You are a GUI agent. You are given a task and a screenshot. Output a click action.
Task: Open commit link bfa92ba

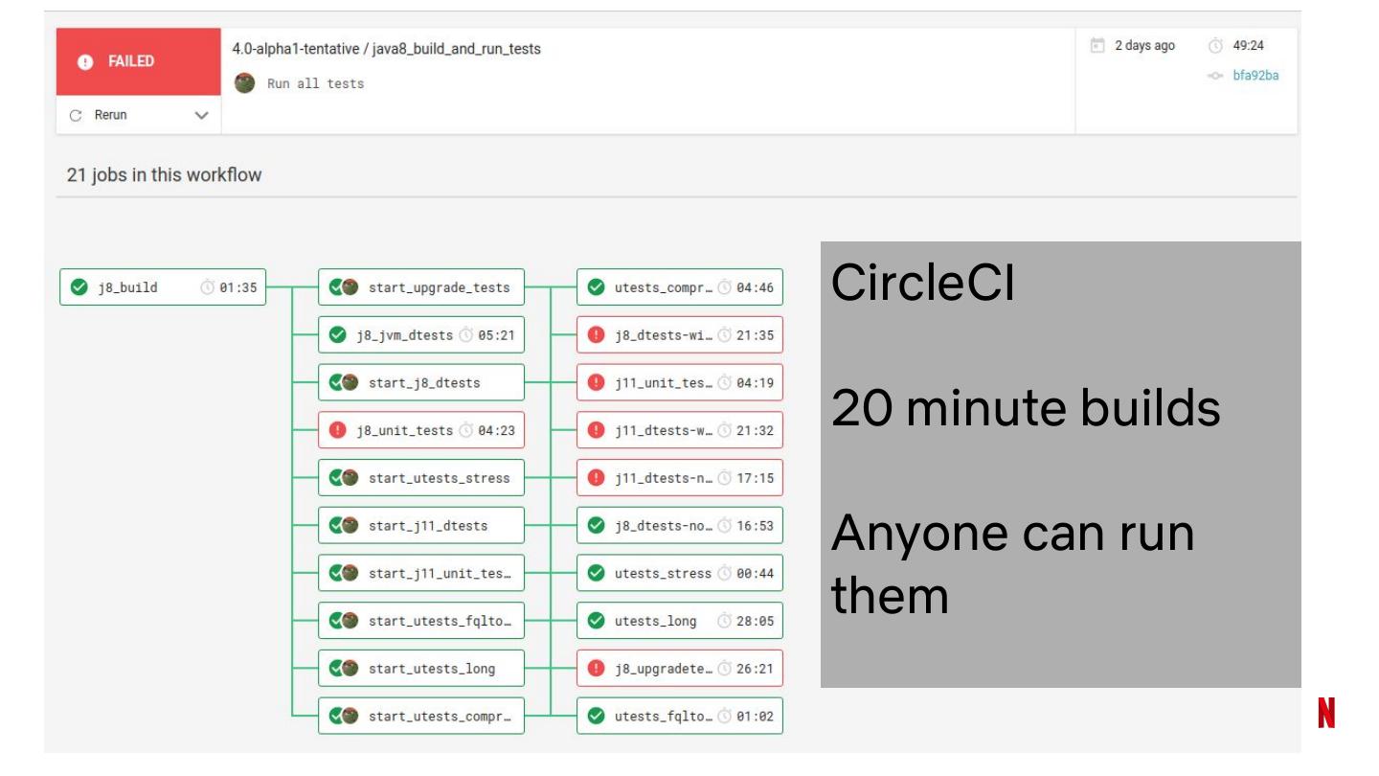[1255, 76]
